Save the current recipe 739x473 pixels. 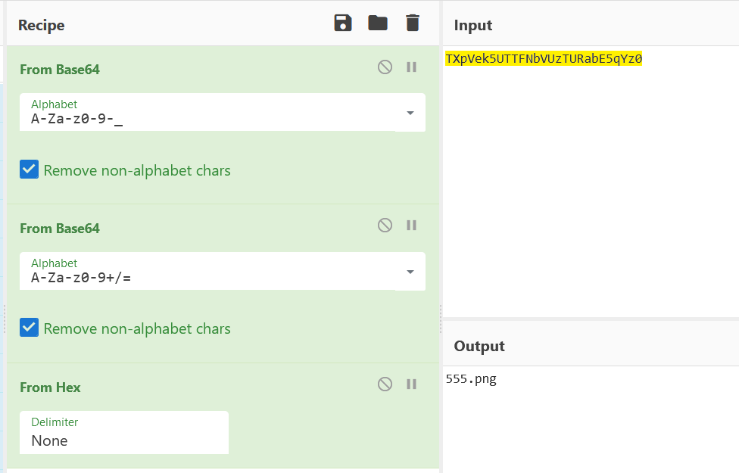click(x=343, y=23)
